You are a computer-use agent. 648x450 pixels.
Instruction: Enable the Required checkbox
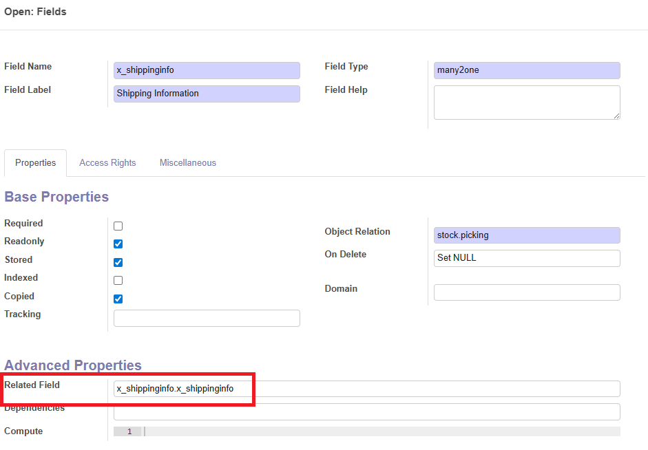point(118,226)
